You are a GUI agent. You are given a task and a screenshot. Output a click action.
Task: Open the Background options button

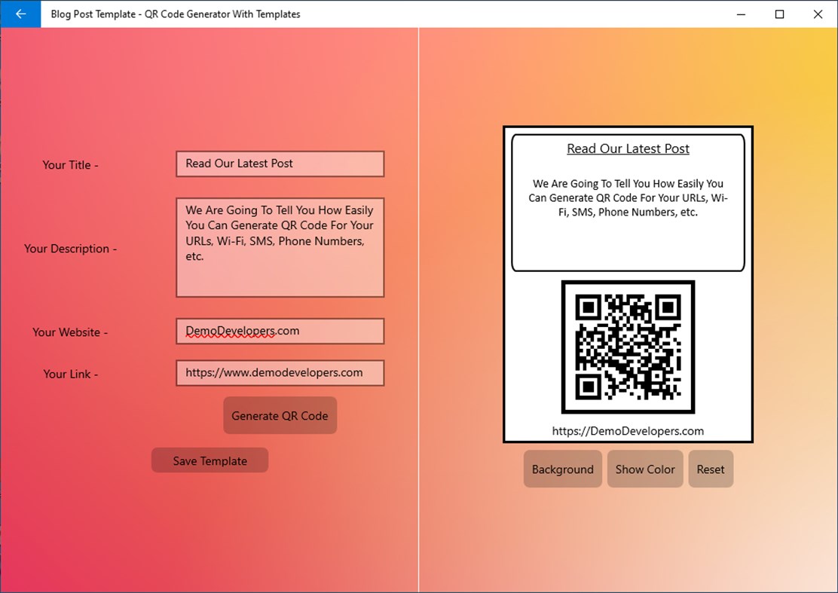point(563,469)
